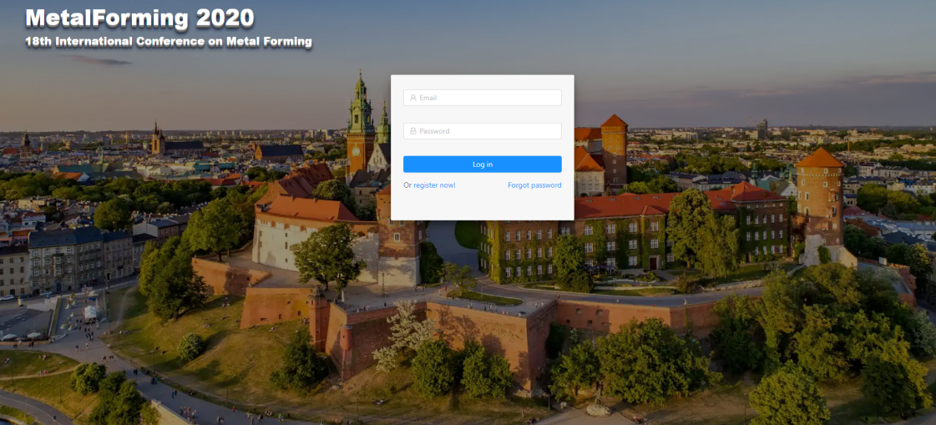
Task: Click the white flowering tree on rampart
Action: point(405,335)
